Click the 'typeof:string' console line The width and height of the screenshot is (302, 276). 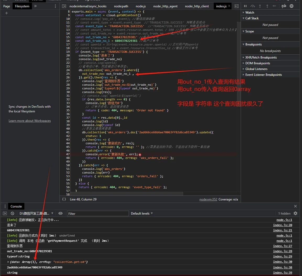tap(18, 256)
